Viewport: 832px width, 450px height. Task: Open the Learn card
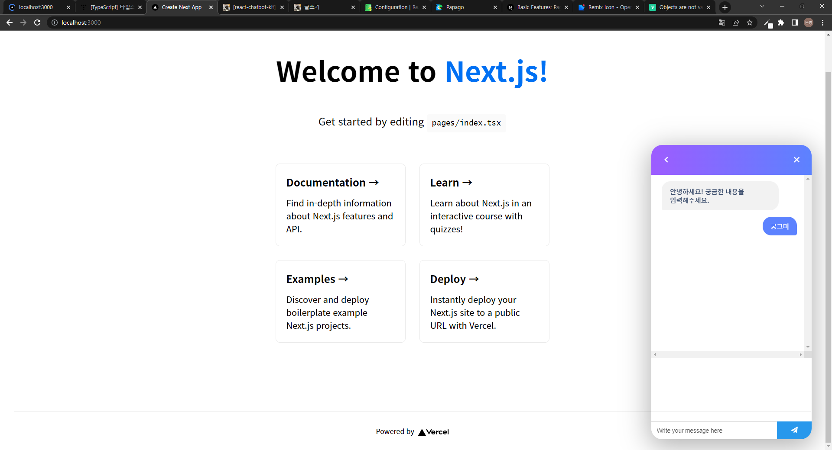click(484, 205)
